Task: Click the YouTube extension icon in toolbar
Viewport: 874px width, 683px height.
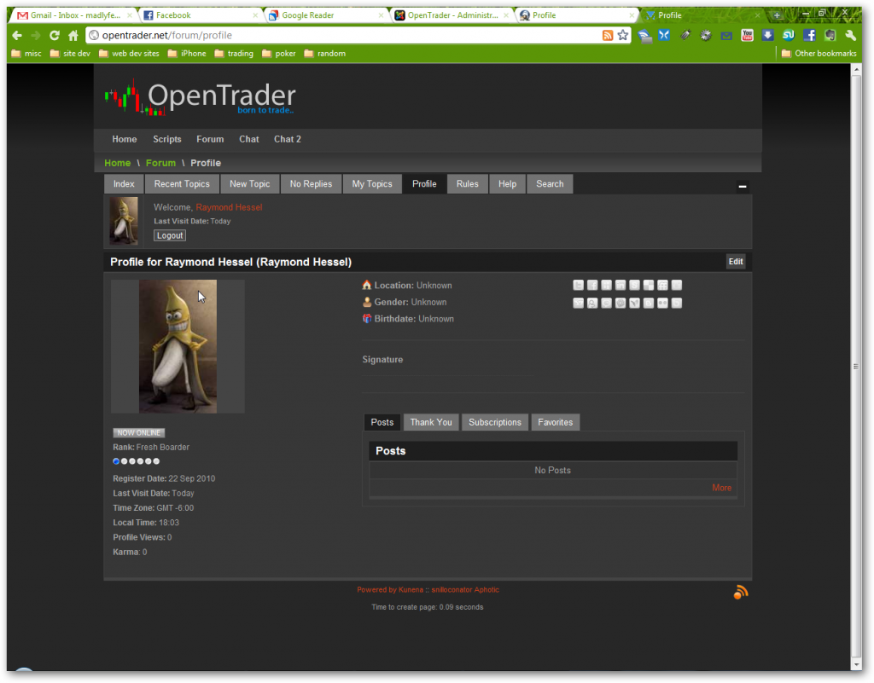Action: [747, 35]
